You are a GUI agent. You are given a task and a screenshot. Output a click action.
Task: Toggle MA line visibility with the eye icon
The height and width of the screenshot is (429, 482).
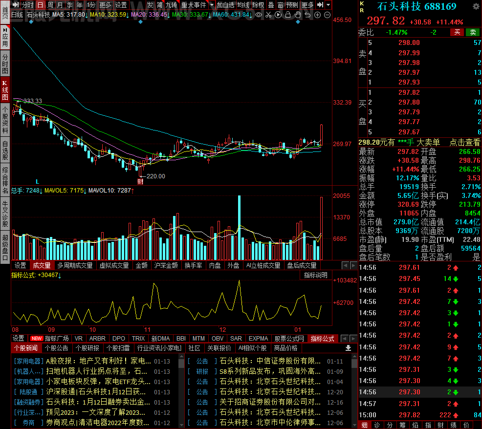(259, 15)
